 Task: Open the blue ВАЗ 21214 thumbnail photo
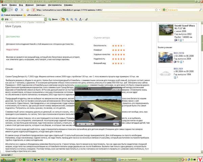point(165,57)
